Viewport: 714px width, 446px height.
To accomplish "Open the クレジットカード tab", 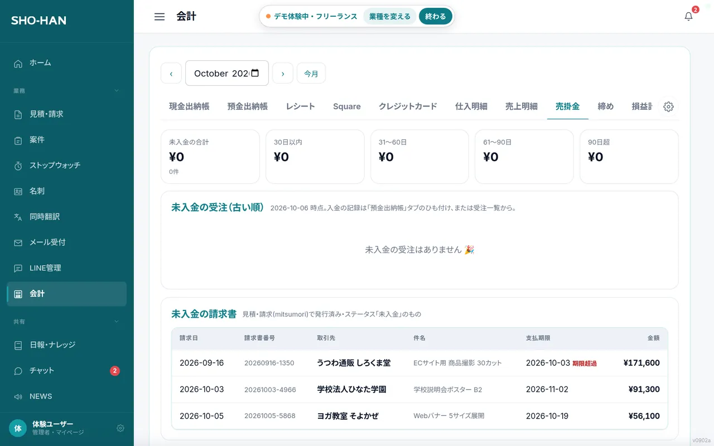I will 408,106.
